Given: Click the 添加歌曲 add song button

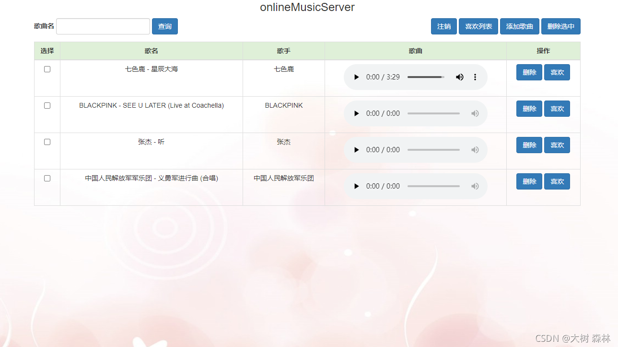Looking at the screenshot, I should [x=520, y=26].
